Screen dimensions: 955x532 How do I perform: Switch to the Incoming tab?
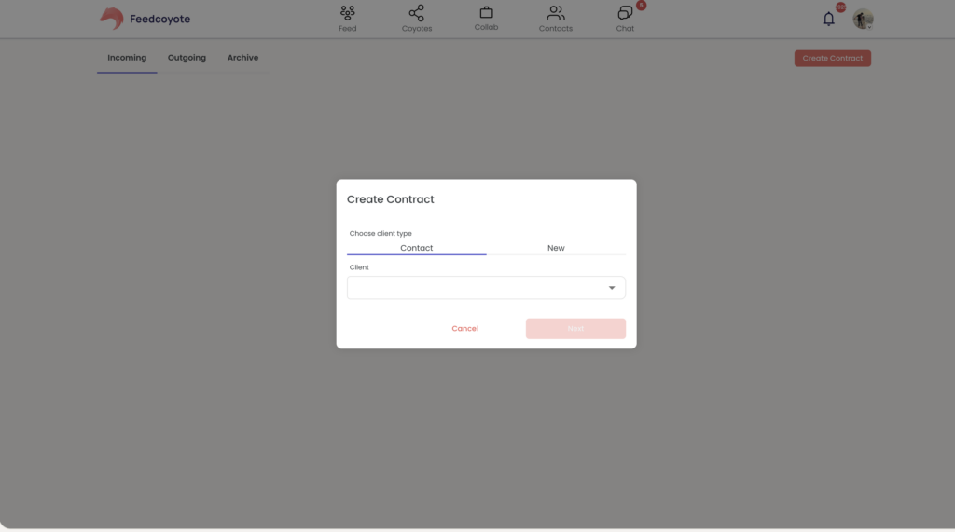point(127,58)
